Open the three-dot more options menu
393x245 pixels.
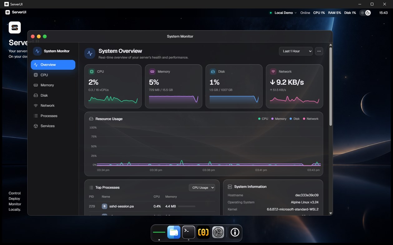[319, 51]
